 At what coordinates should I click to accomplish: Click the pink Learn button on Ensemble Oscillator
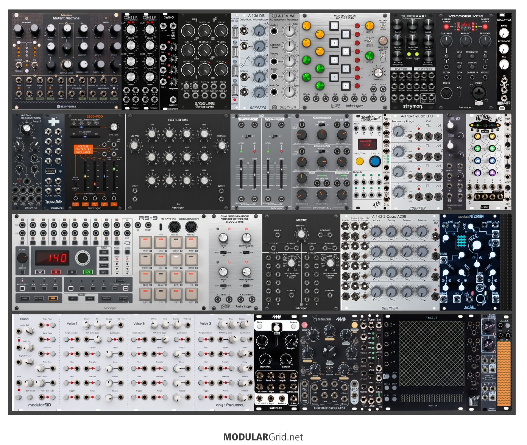coord(304,325)
